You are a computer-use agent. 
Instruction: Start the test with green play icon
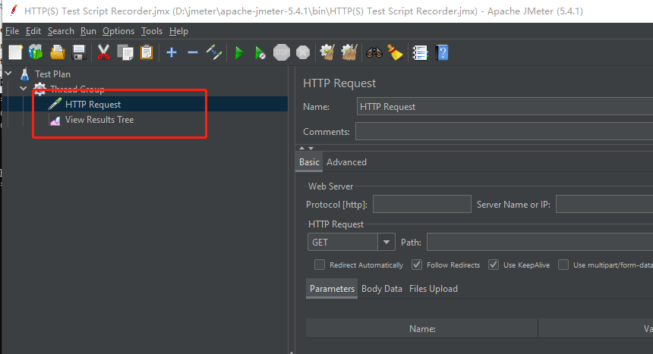click(239, 53)
